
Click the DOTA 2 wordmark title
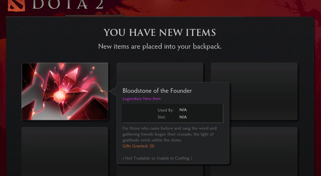[68, 4]
